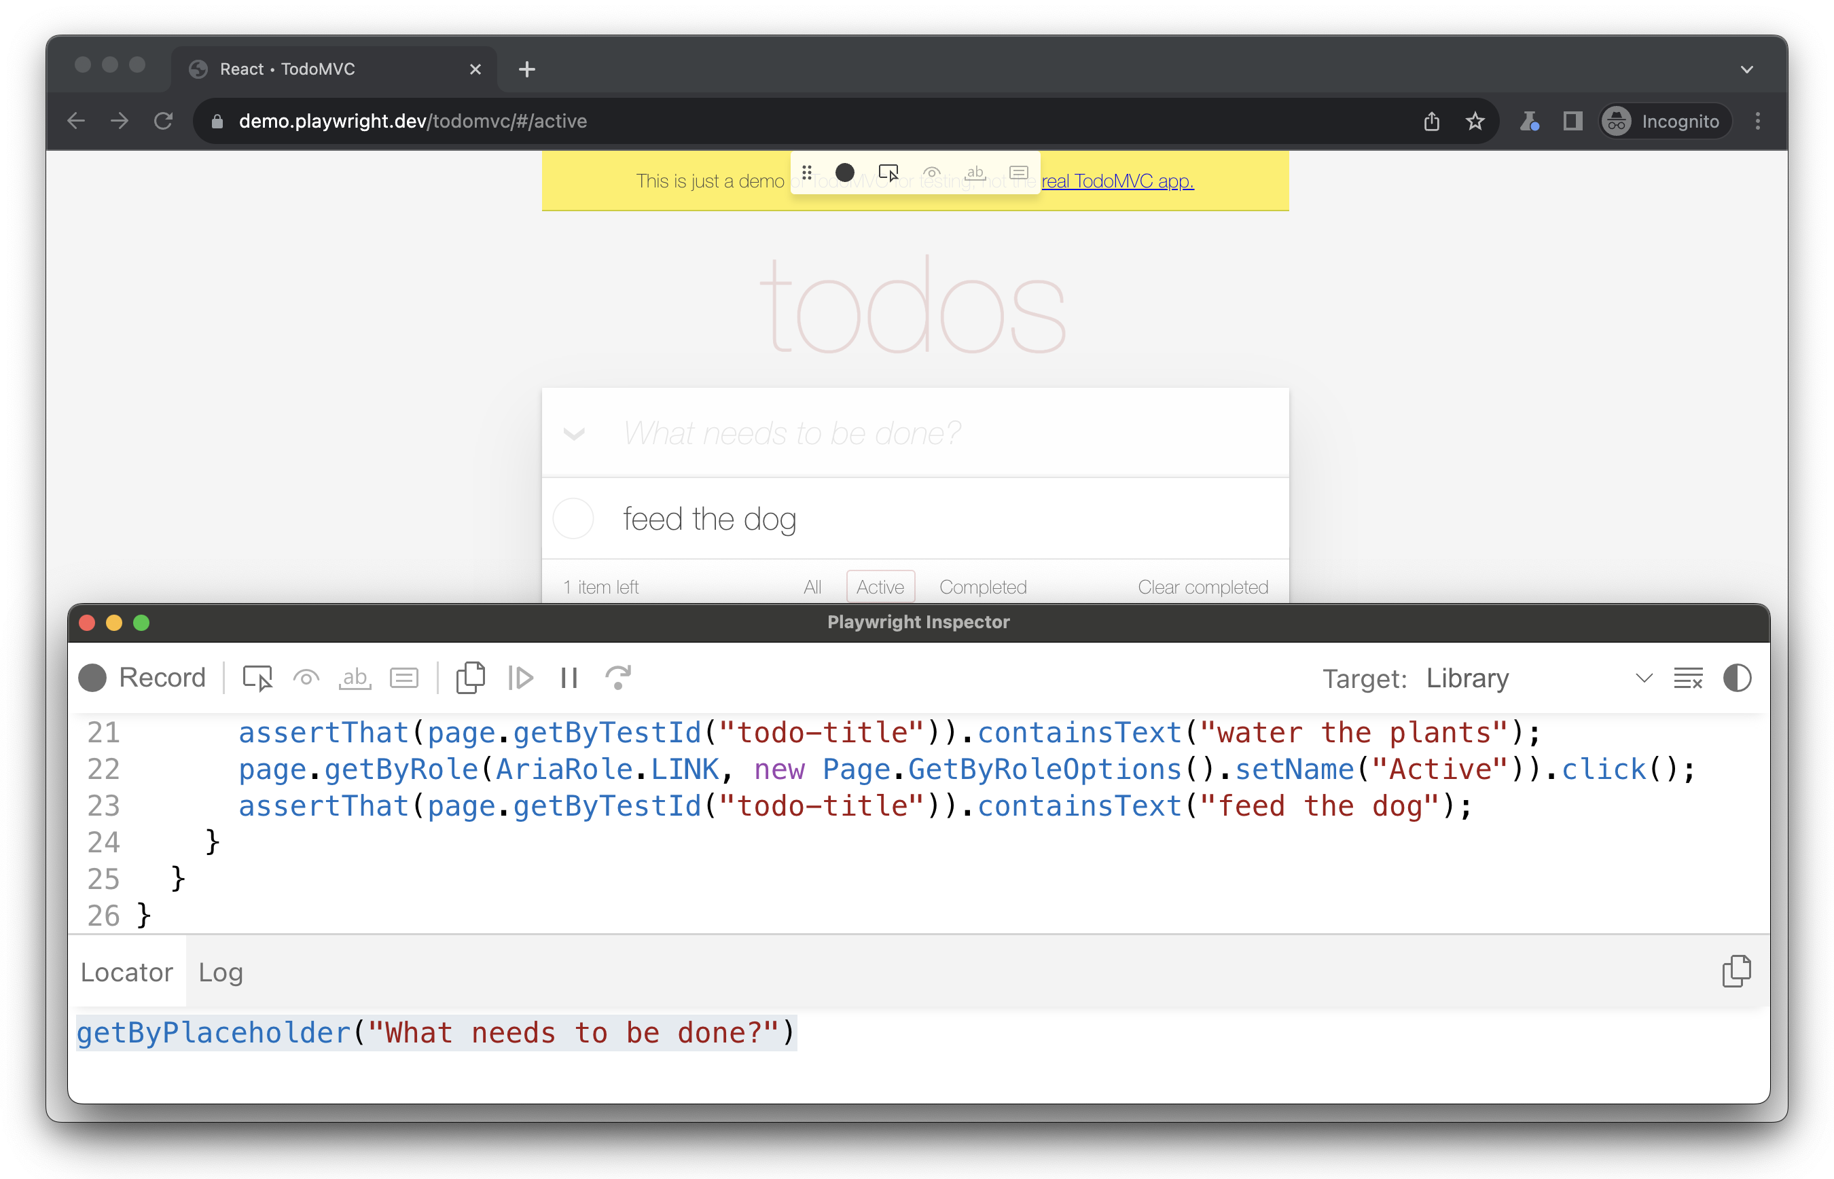Click the Clear completed button
Viewport: 1834px width, 1179px height.
coord(1202,587)
